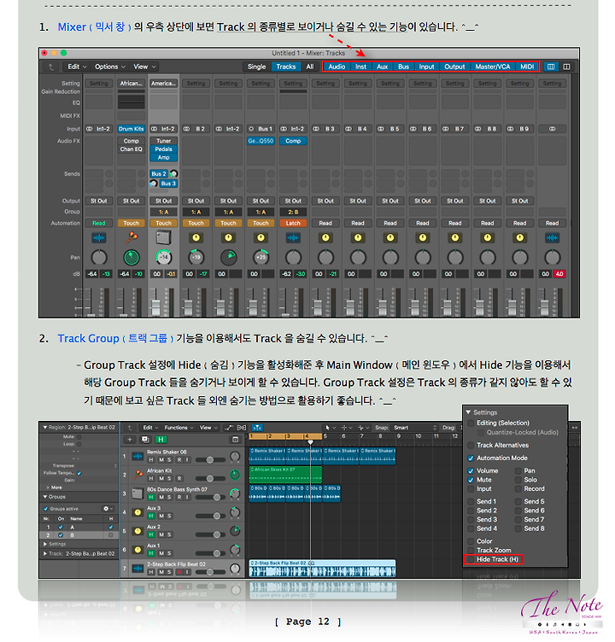The image size is (615, 642).
Task: Click the Flex view icon in toolbar
Action: point(242,428)
